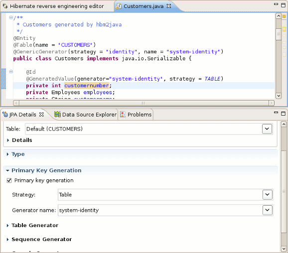Click the editor horizontal scrollbar left arrow
This screenshot has height=253, width=288.
click(x=16, y=103)
